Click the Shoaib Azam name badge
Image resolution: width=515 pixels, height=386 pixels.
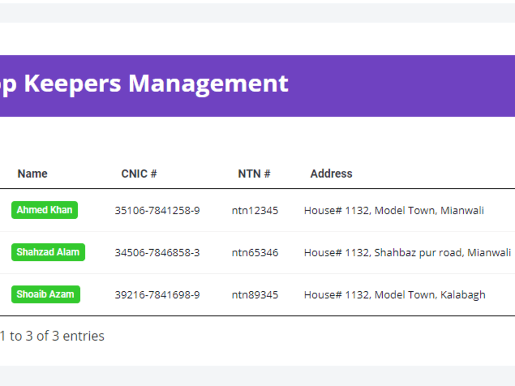coord(46,294)
